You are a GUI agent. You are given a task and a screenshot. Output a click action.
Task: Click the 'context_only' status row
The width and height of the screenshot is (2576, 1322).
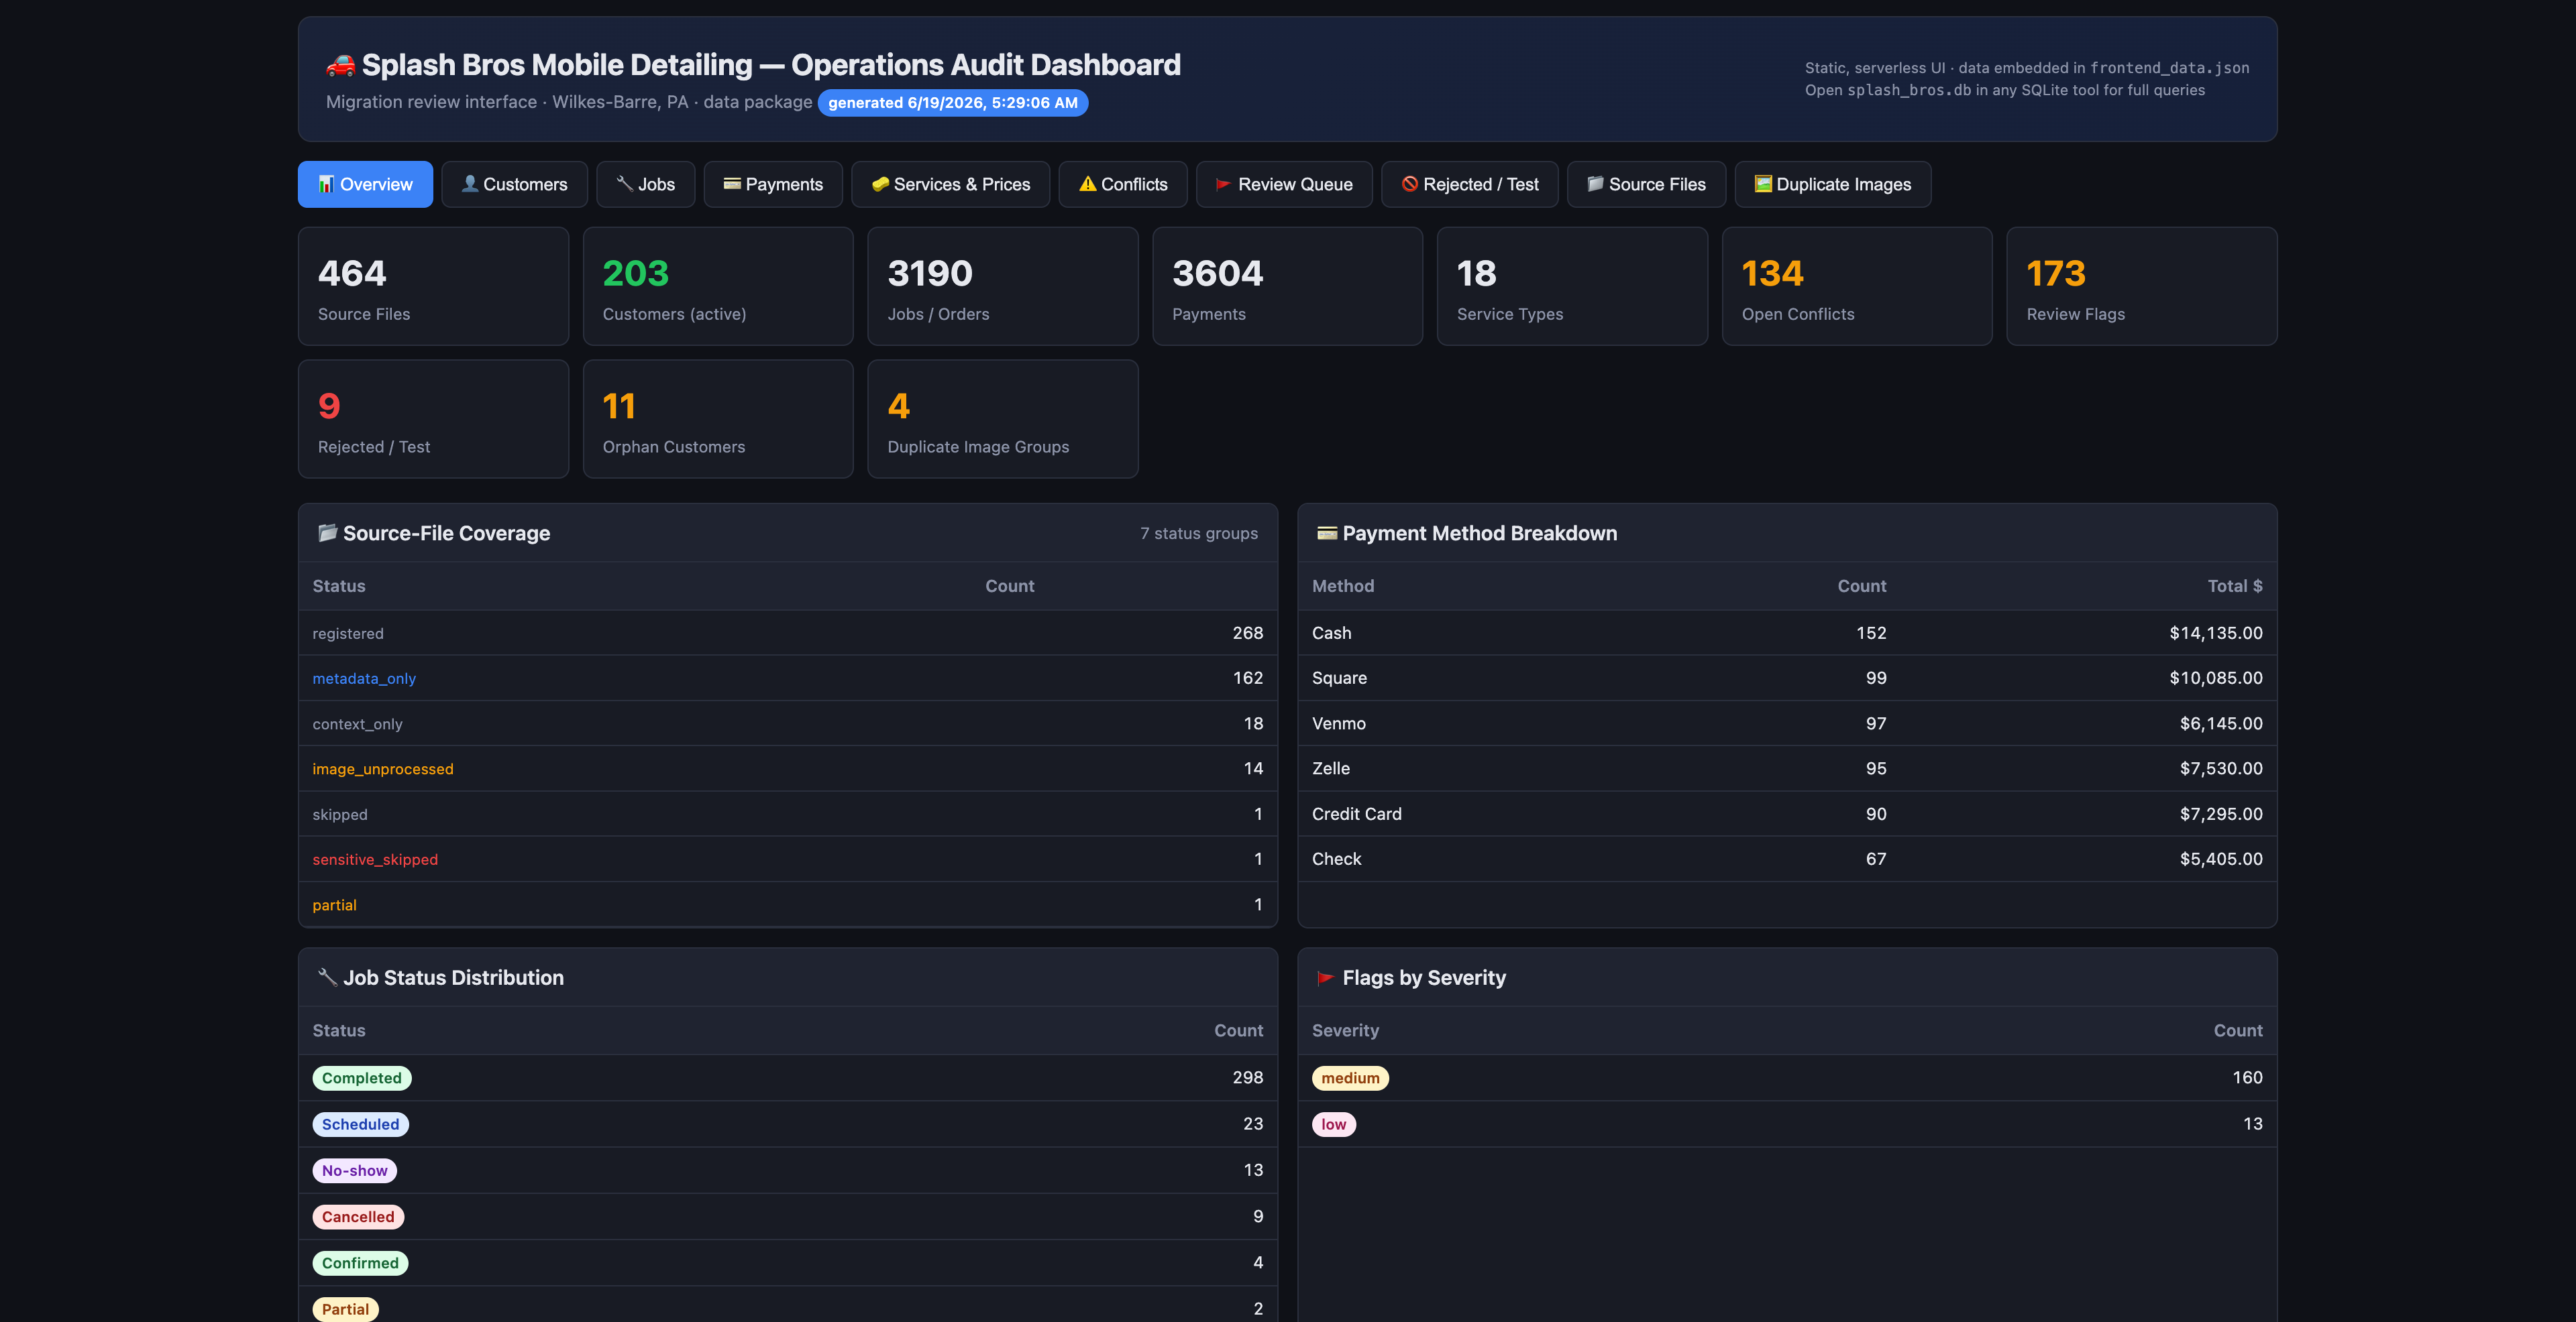tap(788, 723)
